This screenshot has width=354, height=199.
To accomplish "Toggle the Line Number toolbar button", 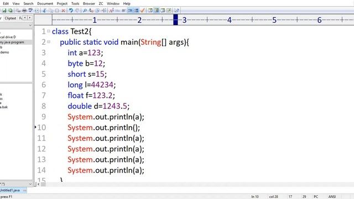I will tap(137, 11).
